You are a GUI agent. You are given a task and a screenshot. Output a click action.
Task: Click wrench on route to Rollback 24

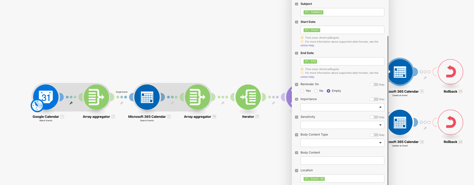click(x=425, y=128)
